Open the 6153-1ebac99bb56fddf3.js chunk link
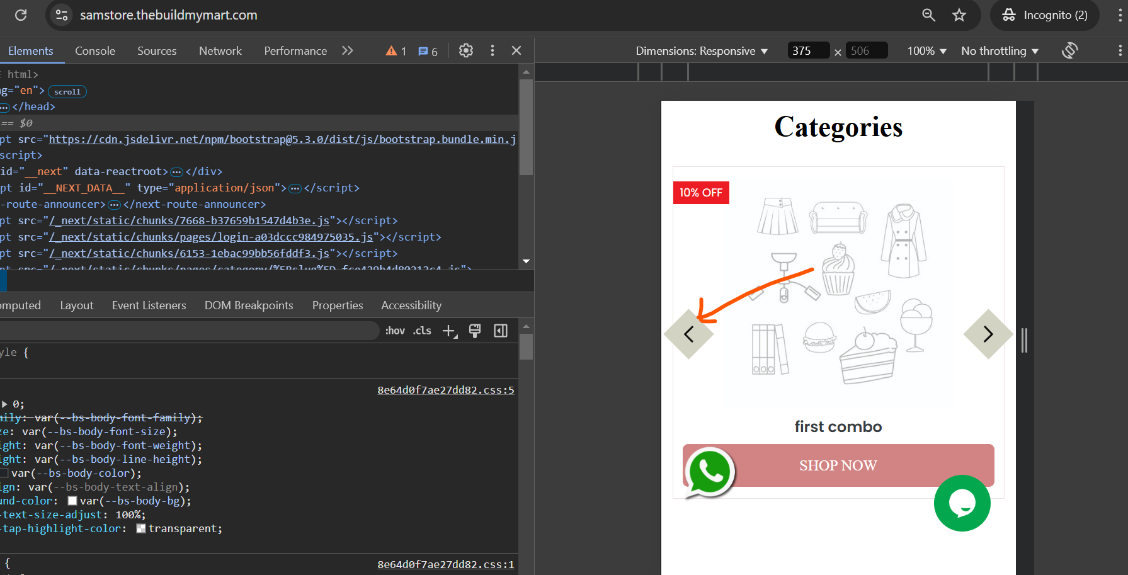 point(189,253)
